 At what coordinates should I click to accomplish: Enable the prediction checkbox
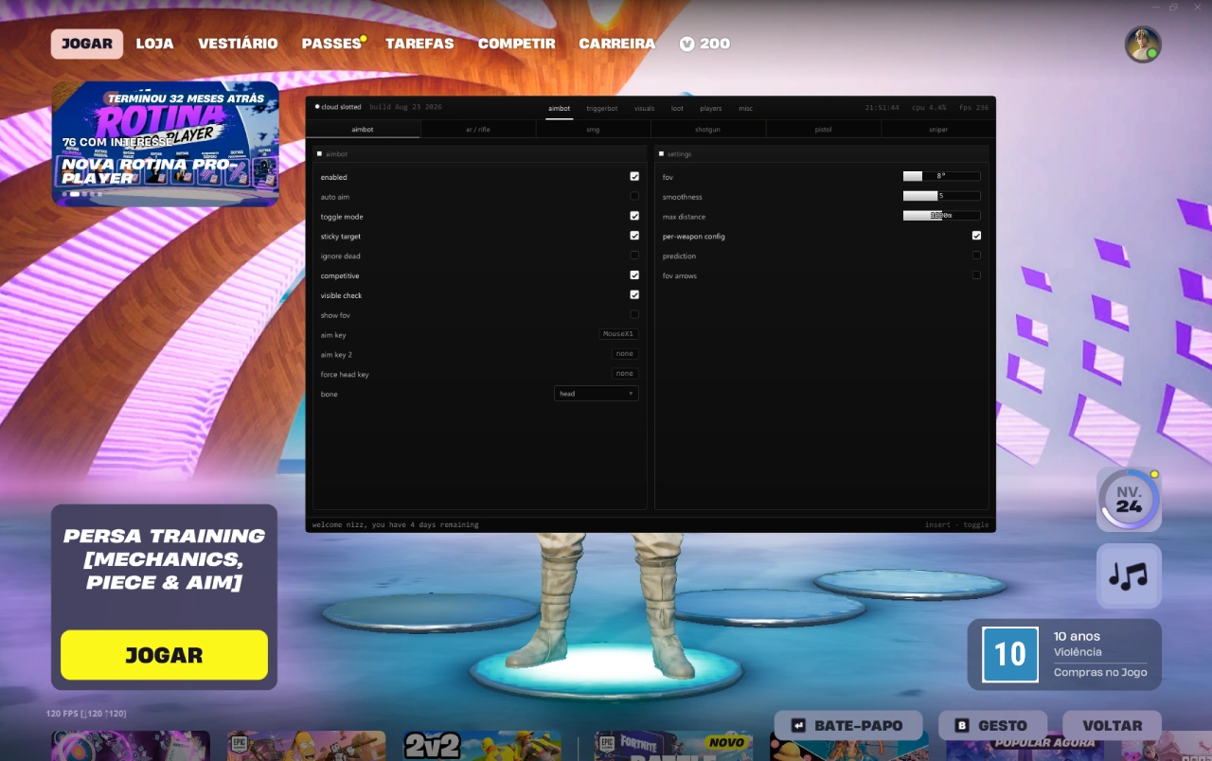coord(976,256)
